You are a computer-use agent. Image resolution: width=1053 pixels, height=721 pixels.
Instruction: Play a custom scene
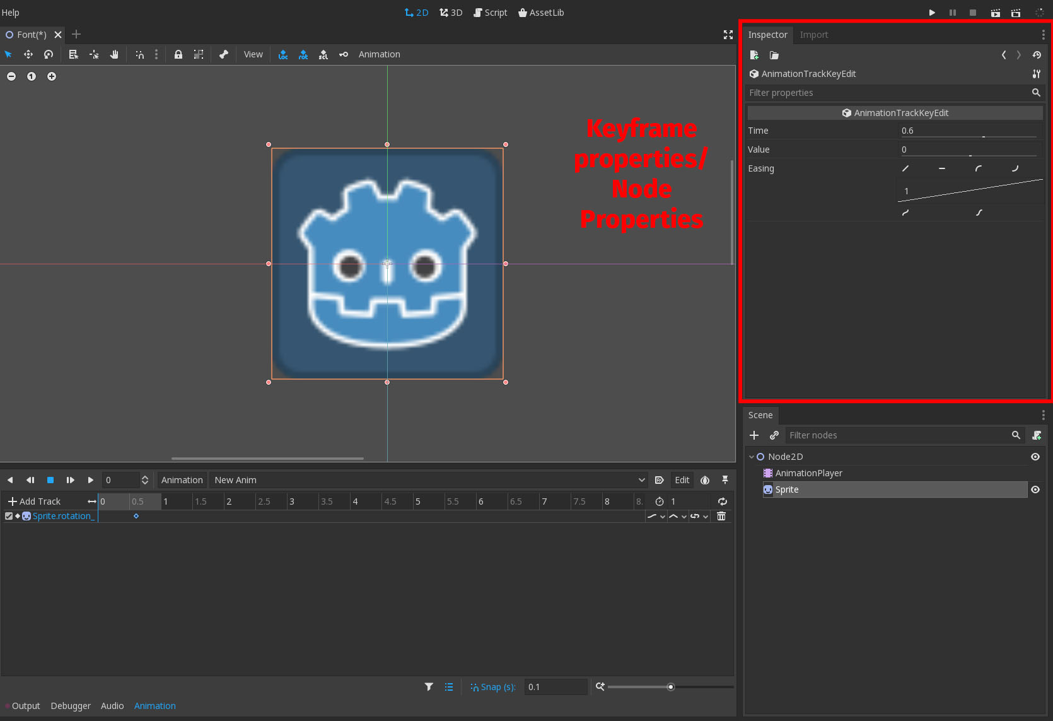1016,13
